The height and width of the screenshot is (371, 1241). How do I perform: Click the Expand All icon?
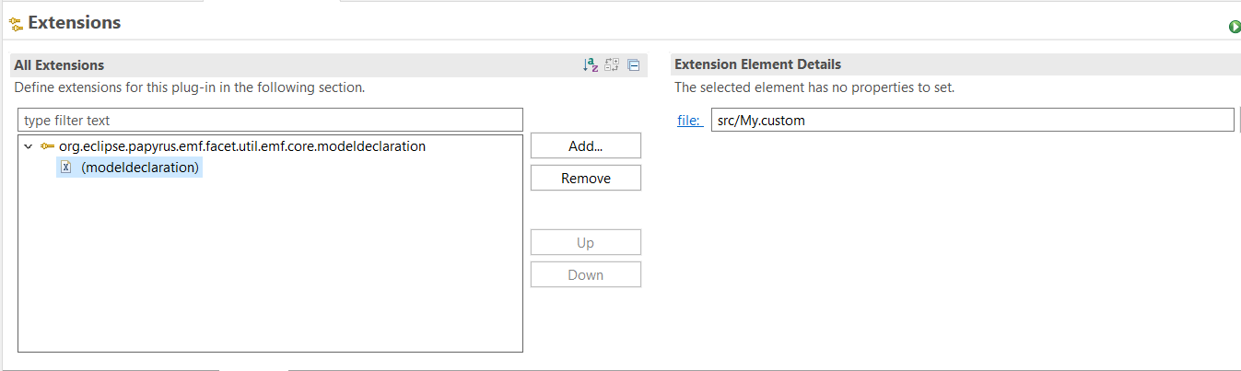[612, 65]
